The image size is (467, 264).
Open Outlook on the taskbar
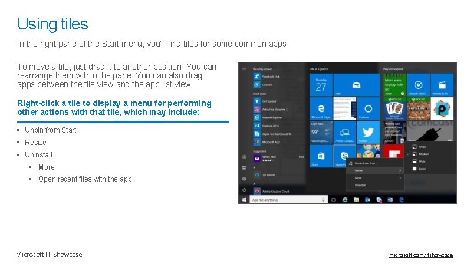point(367,200)
